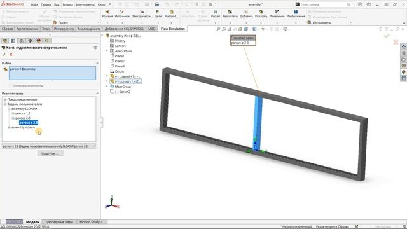Image resolution: width=407 pixels, height=229 pixels.
Task: Switch to the Эскиз ribbon tab
Action: pyautogui.click(x=46, y=29)
